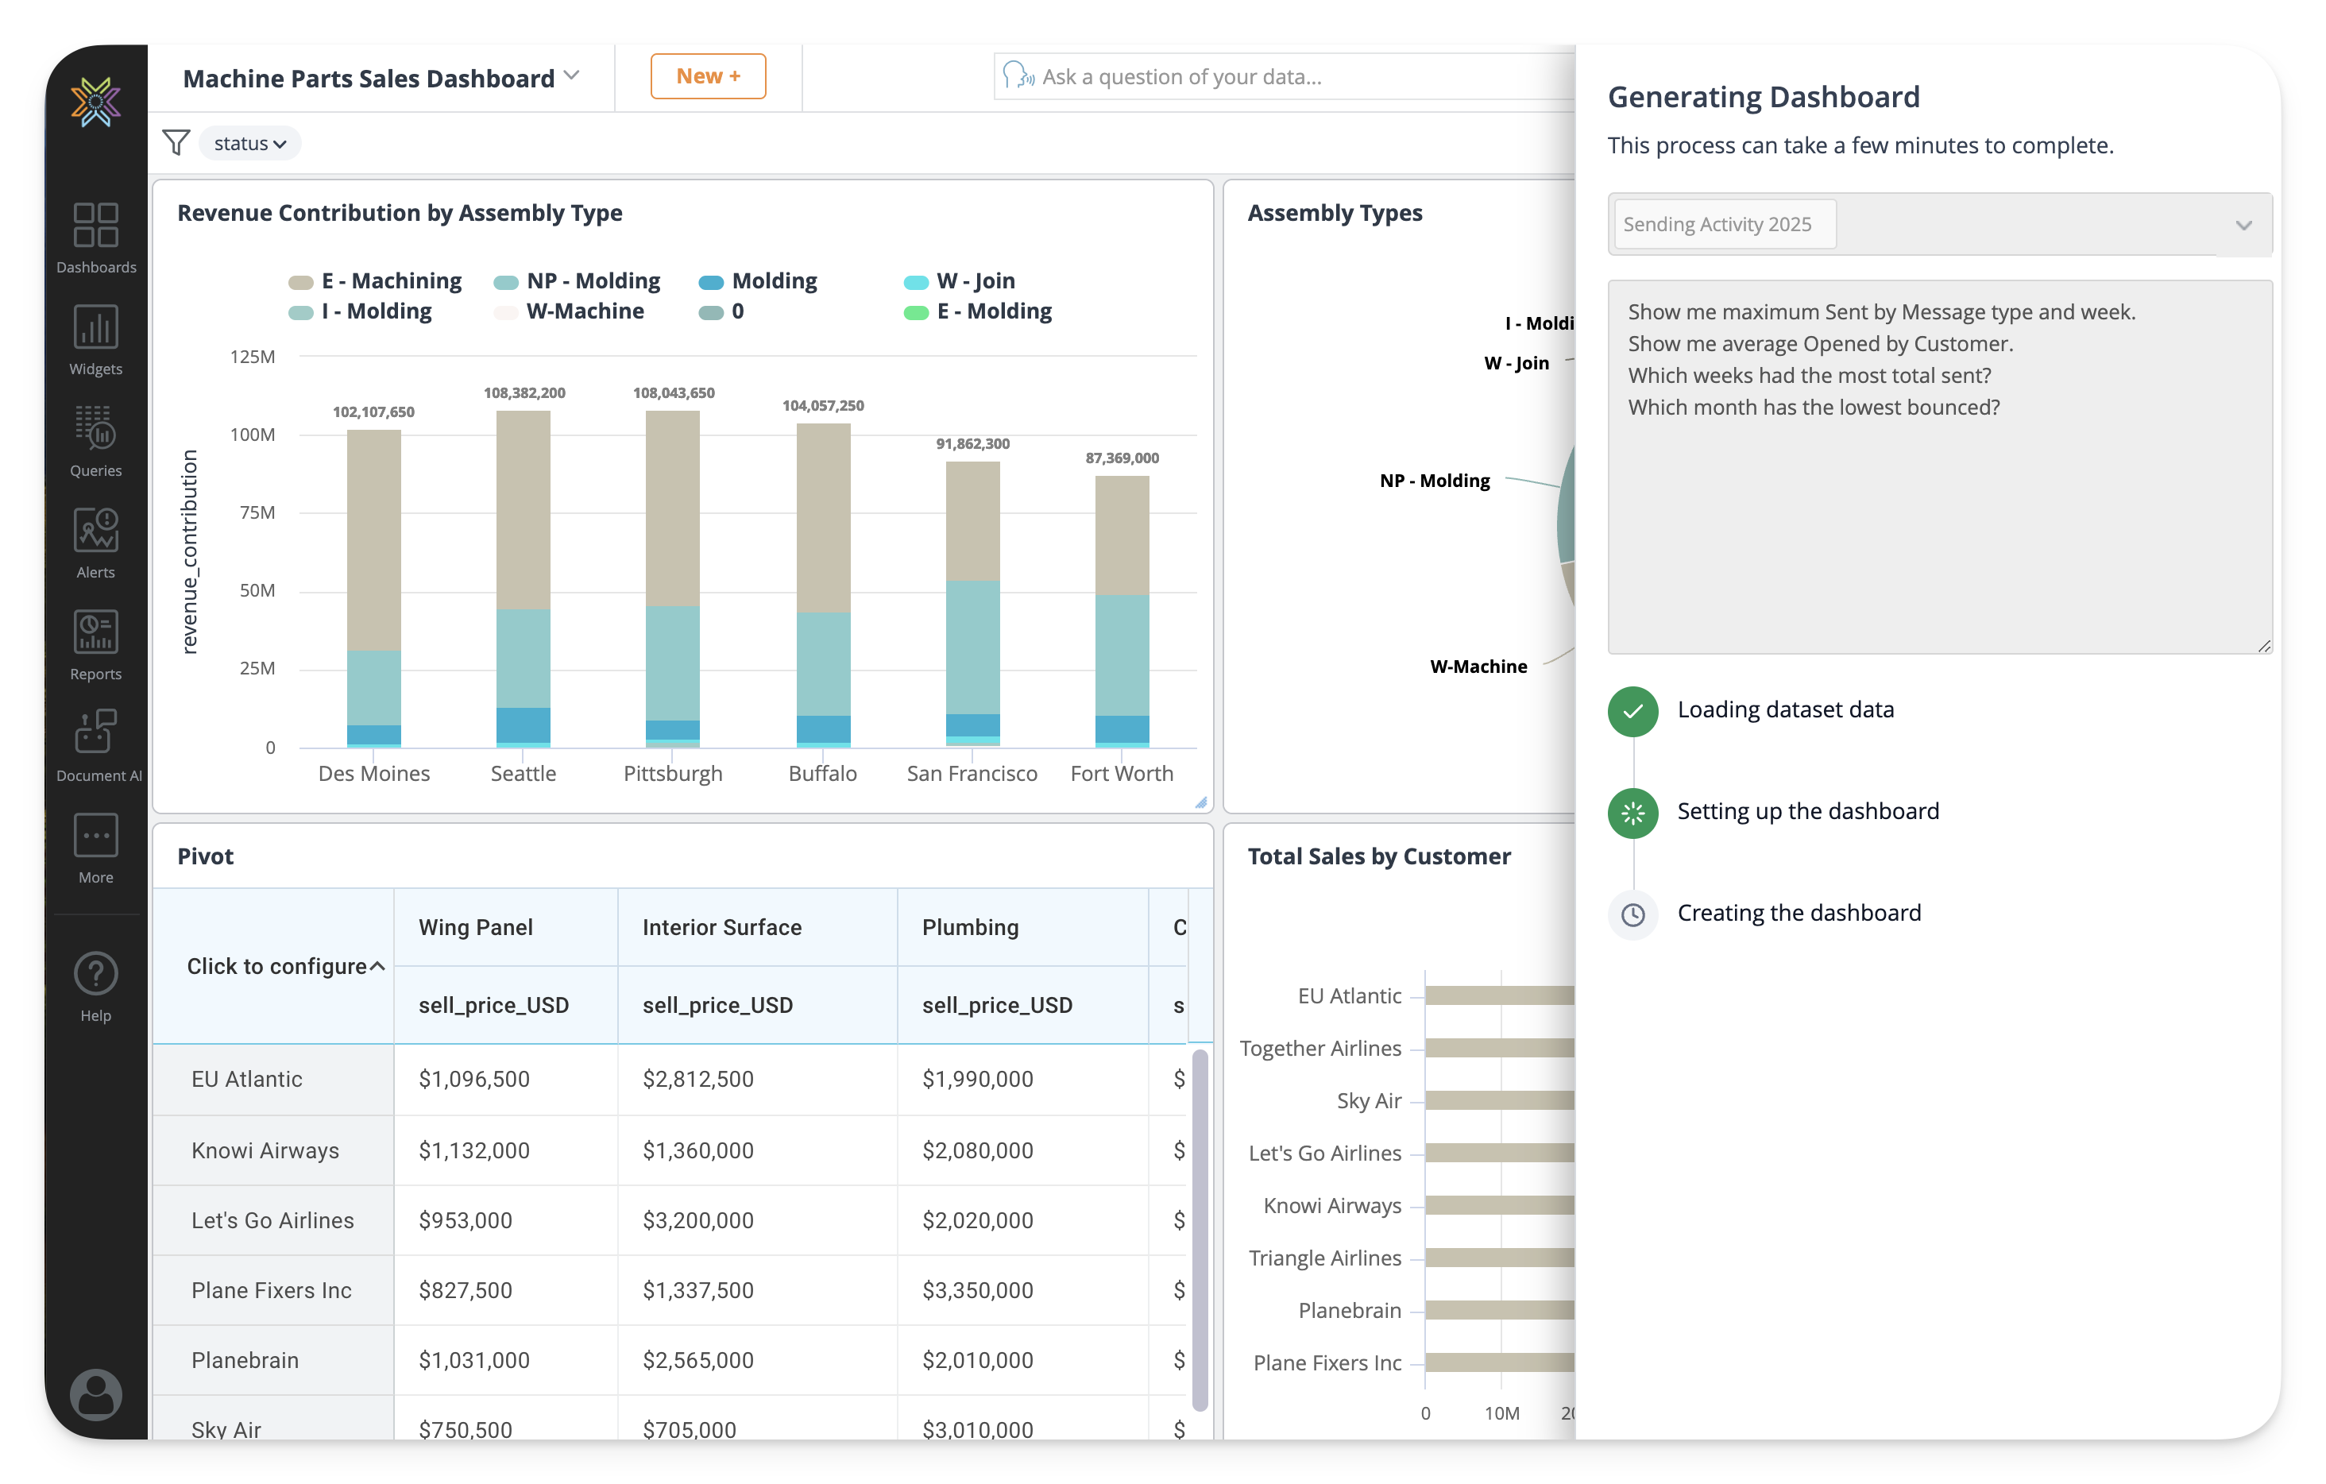Click the Help question mark icon
The height and width of the screenshot is (1484, 2326).
95,974
